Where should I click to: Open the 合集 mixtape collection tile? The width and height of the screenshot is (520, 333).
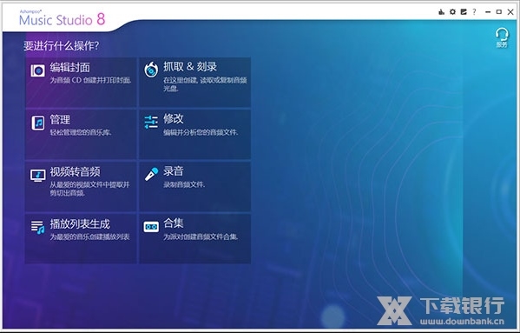point(194,238)
